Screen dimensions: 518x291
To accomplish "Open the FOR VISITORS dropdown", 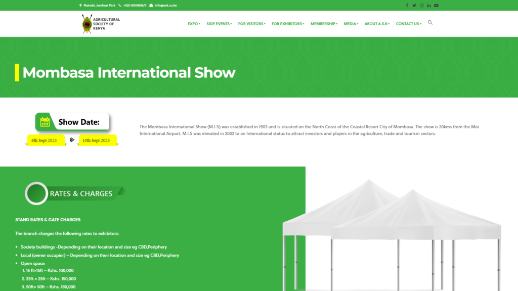I will point(252,24).
